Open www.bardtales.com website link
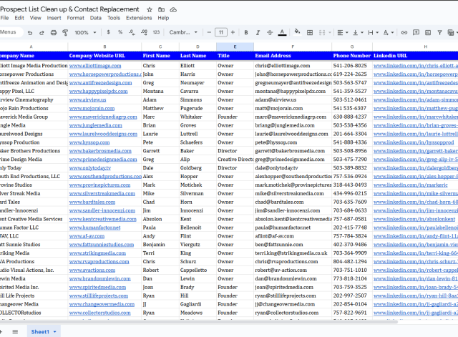 point(92,202)
